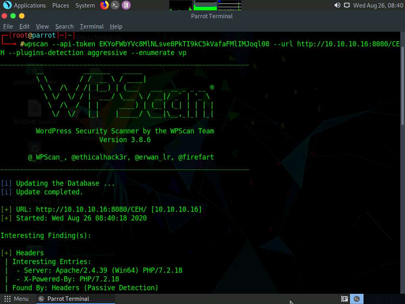This screenshot has width=405, height=304.
Task: Open the File menu of Parrot Terminal
Action: 8,26
